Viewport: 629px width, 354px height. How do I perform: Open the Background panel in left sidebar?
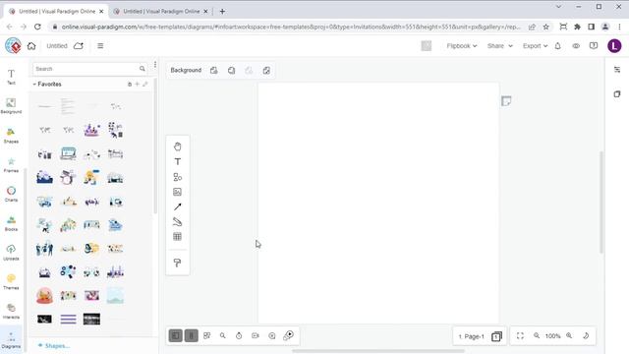click(11, 106)
